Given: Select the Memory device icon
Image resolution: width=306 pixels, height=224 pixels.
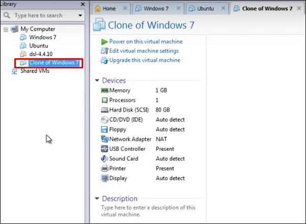Looking at the screenshot, I should (105, 90).
